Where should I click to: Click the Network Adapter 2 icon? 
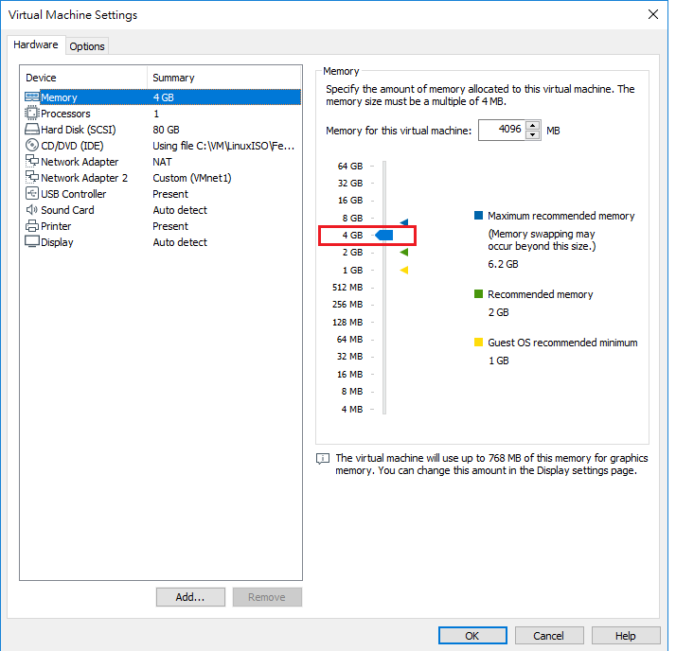pos(32,177)
